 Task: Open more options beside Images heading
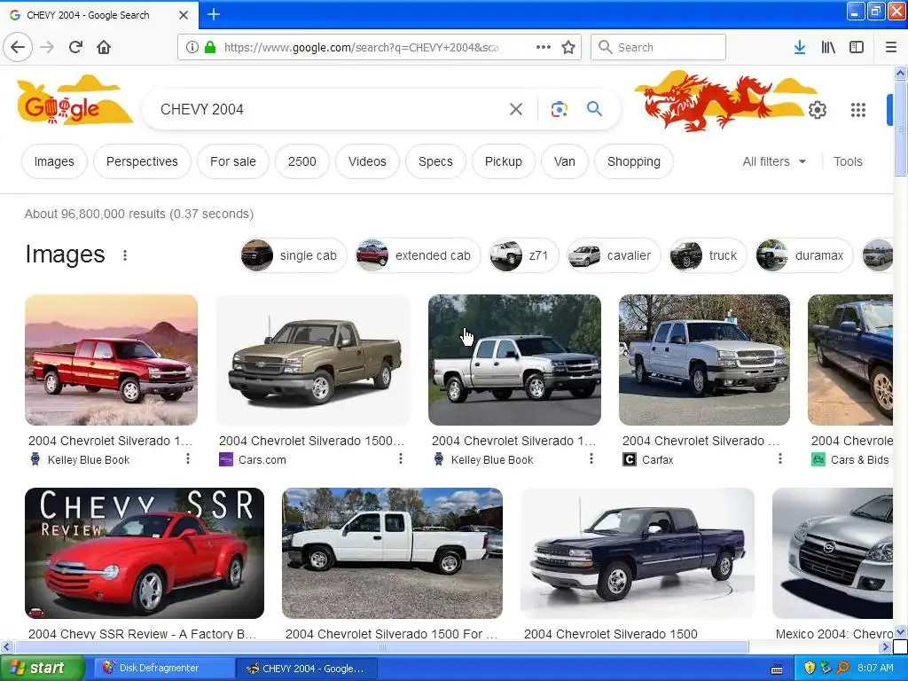tap(125, 255)
